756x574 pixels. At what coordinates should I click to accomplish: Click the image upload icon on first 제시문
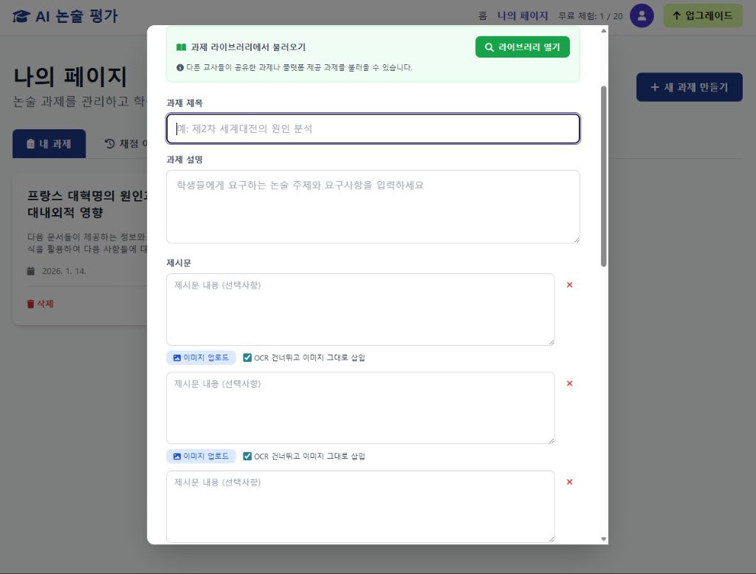coord(177,358)
